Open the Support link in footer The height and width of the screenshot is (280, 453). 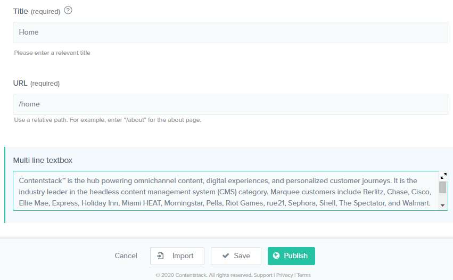coord(263,275)
